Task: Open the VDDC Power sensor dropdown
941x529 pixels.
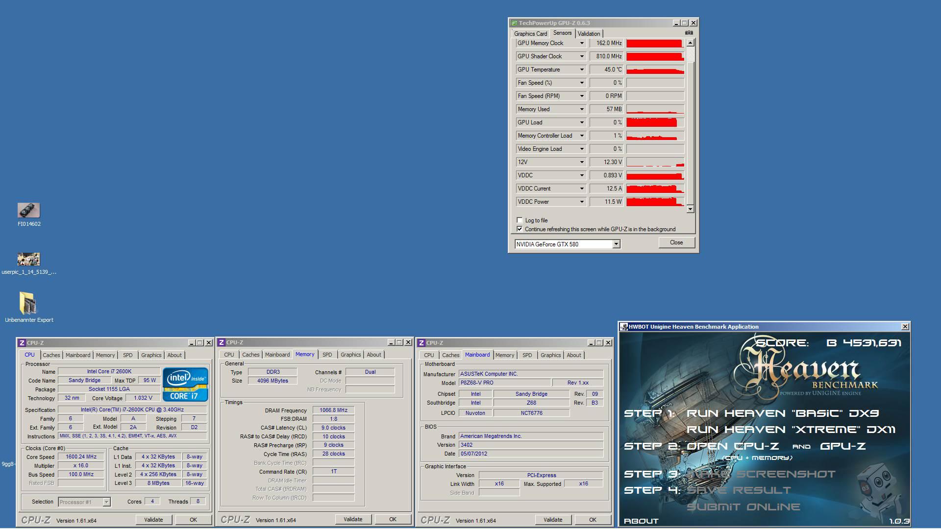Action: [x=582, y=202]
